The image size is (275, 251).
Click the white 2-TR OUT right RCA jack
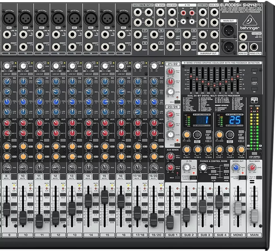tap(192, 22)
